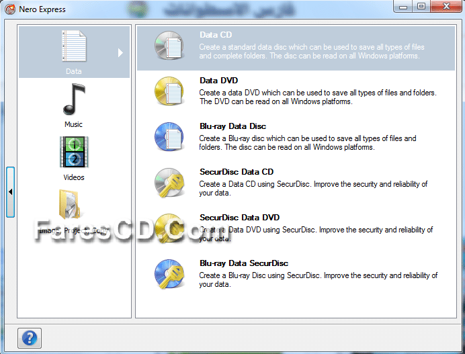
Task: Open the Image, Project, Copy folder icon
Action: (70, 205)
